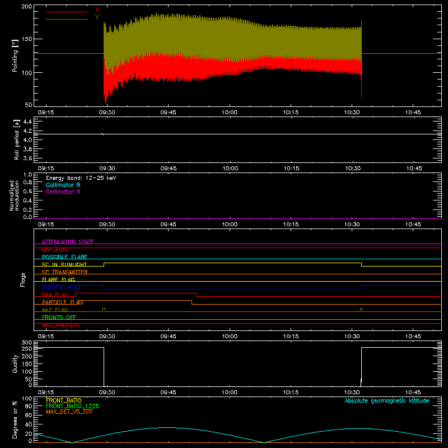The image size is (448, 448).
Task: Select the 'Normalized modulation' axis title
Action: pos(14,195)
